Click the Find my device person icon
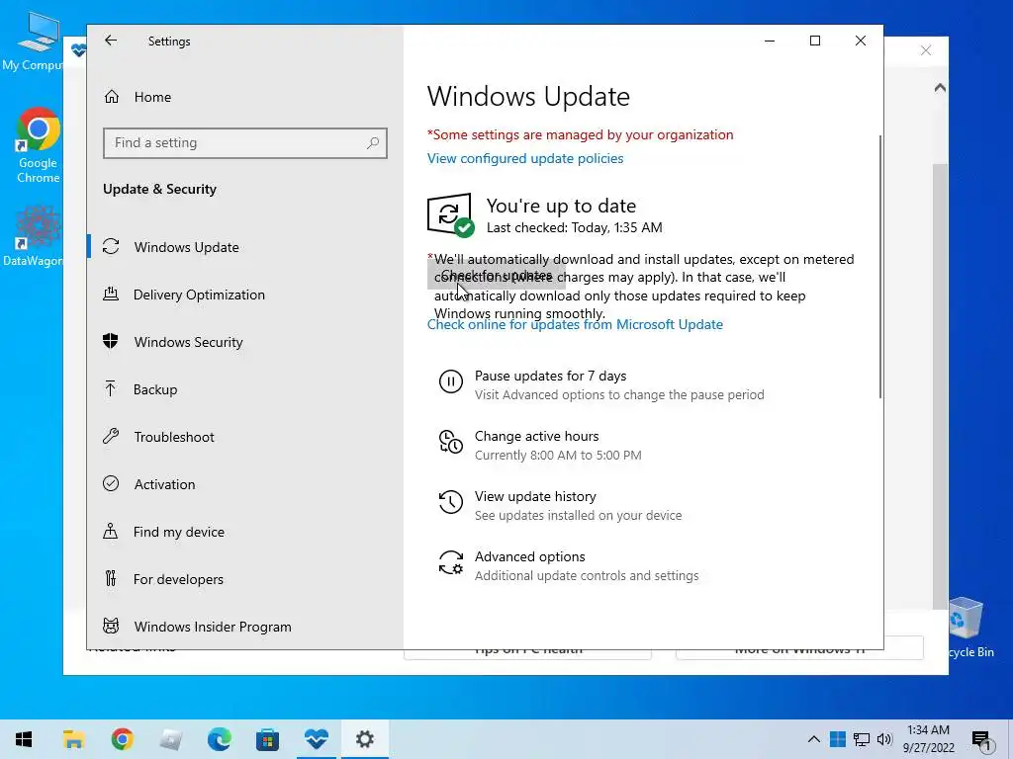The height and width of the screenshot is (759, 1013). 111,531
